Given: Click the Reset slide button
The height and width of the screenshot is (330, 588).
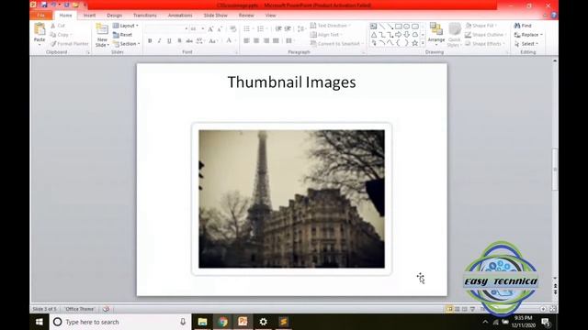Looking at the screenshot, I should [x=122, y=35].
